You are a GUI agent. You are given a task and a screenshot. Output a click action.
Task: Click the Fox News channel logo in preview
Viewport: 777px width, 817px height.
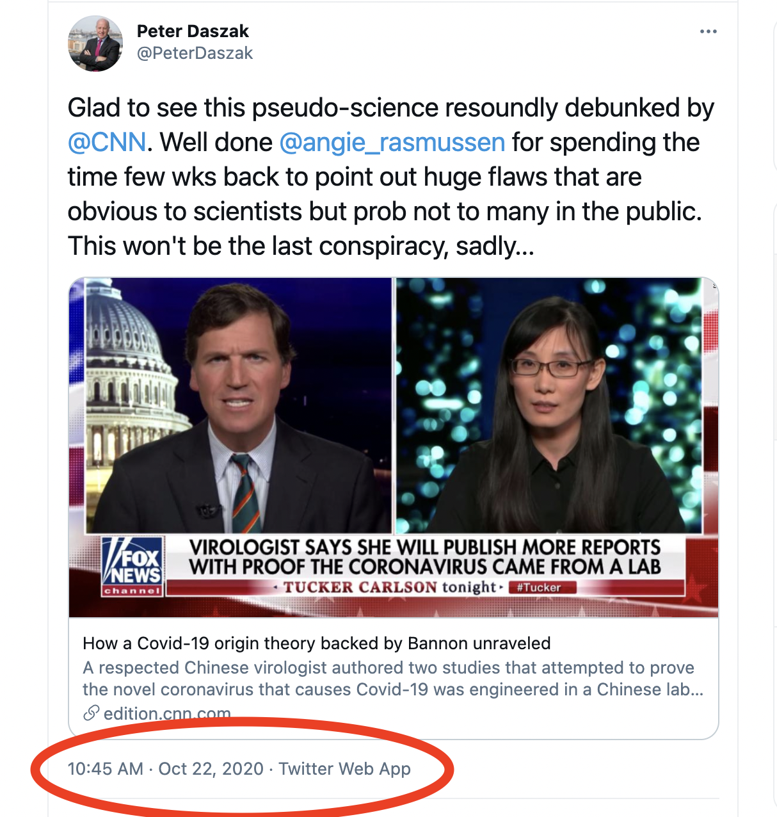(x=132, y=567)
